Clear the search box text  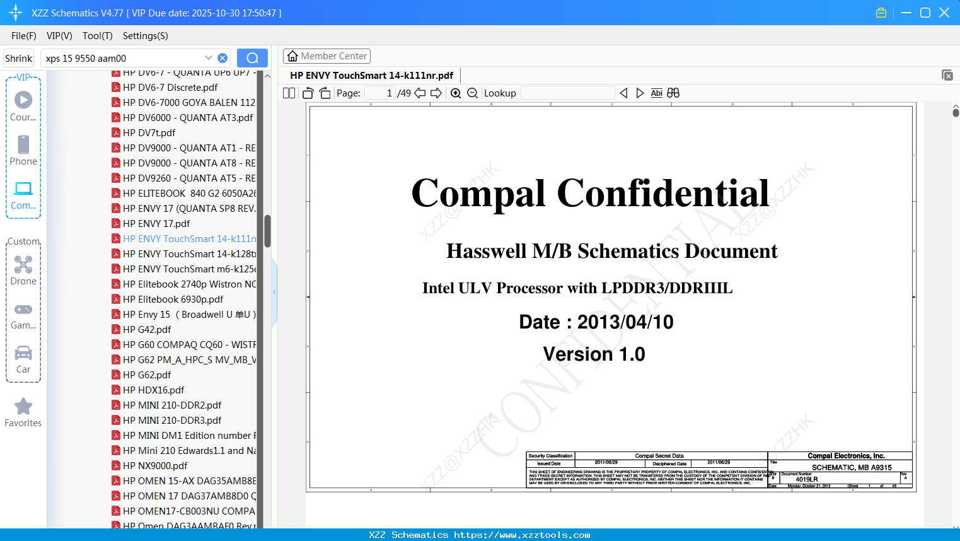pos(223,58)
